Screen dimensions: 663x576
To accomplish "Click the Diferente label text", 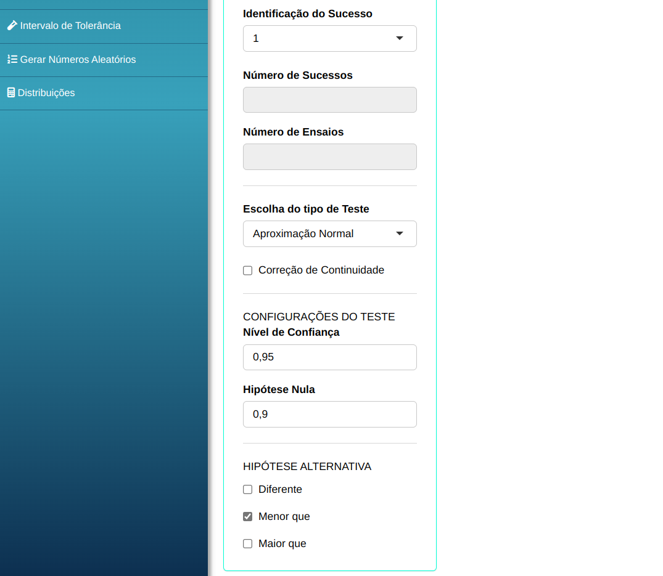I will pyautogui.click(x=280, y=490).
